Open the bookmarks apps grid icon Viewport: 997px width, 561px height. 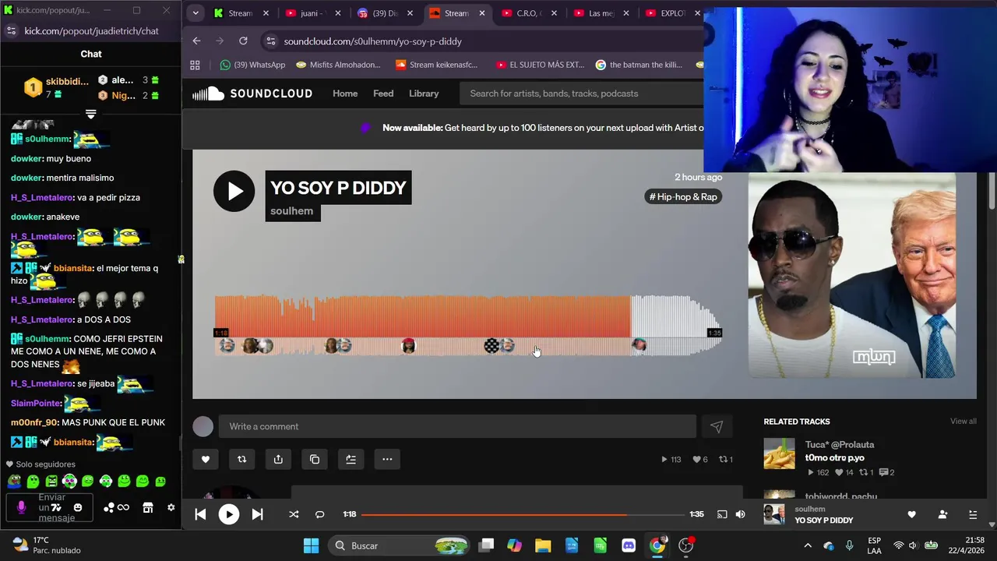coord(195,65)
